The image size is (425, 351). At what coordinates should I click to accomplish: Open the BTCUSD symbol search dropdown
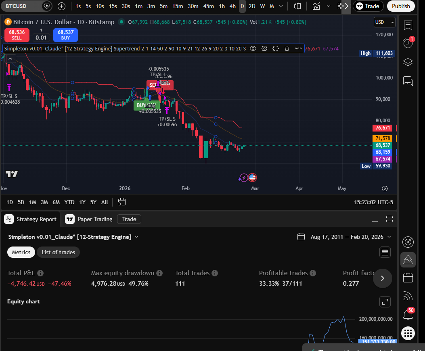click(22, 6)
